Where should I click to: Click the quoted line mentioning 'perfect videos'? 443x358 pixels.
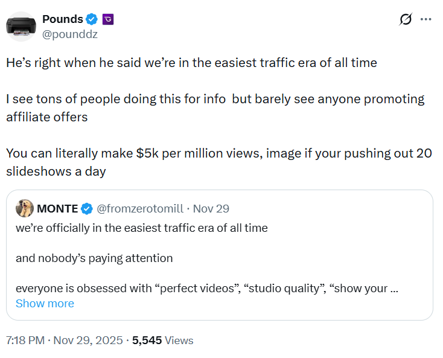point(207,289)
